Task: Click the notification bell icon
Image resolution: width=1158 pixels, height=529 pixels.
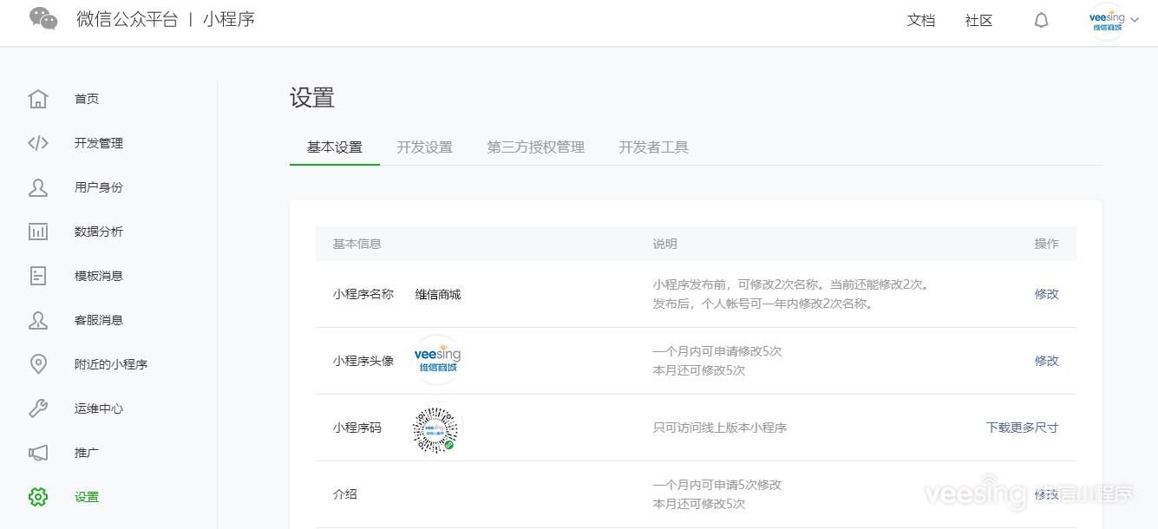Action: (x=1042, y=21)
